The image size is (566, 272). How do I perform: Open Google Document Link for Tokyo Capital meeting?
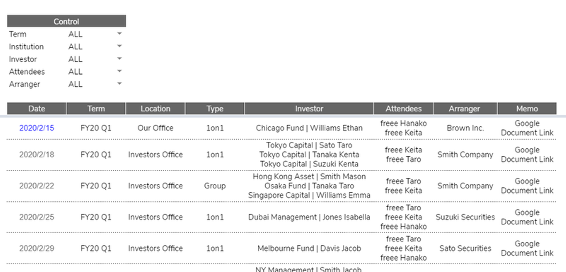point(527,155)
